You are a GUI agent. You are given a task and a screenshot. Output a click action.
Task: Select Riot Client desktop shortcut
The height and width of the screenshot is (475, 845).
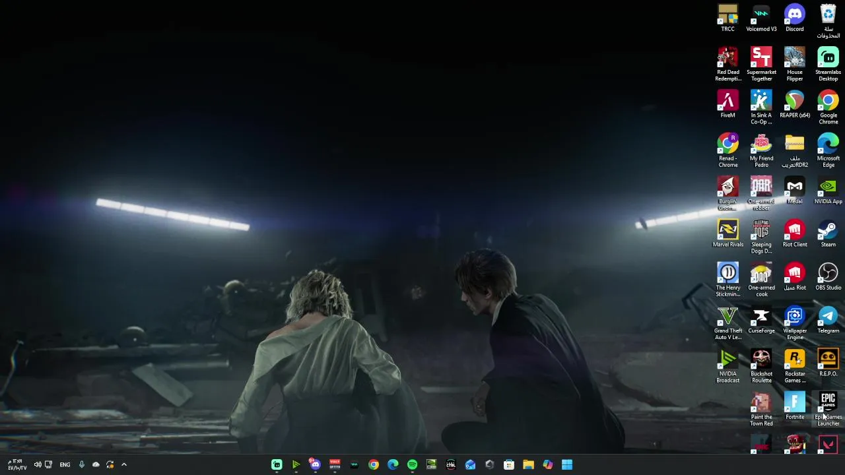(795, 234)
